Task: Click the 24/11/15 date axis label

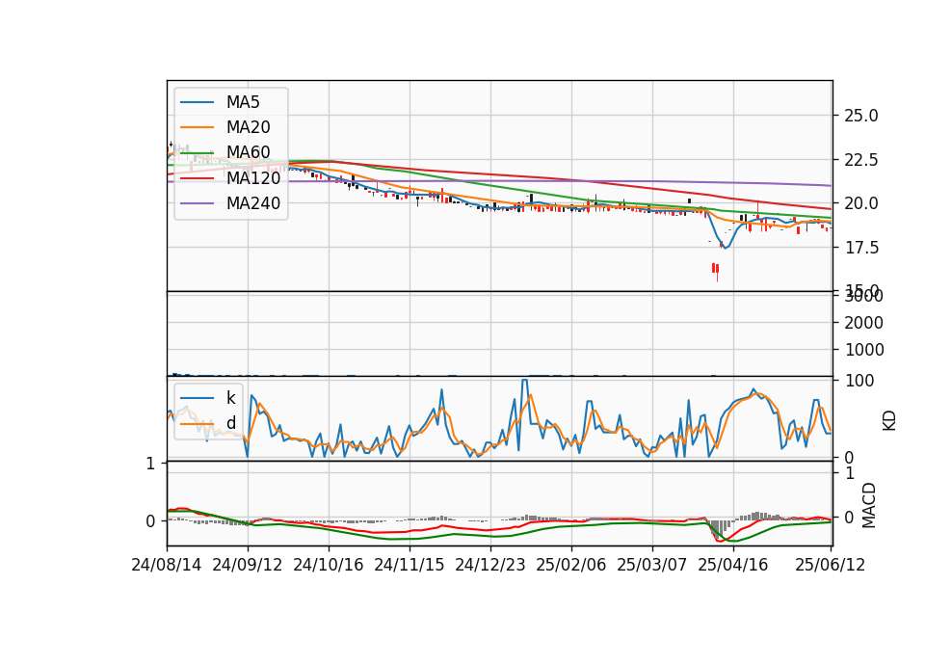Action: point(409,565)
